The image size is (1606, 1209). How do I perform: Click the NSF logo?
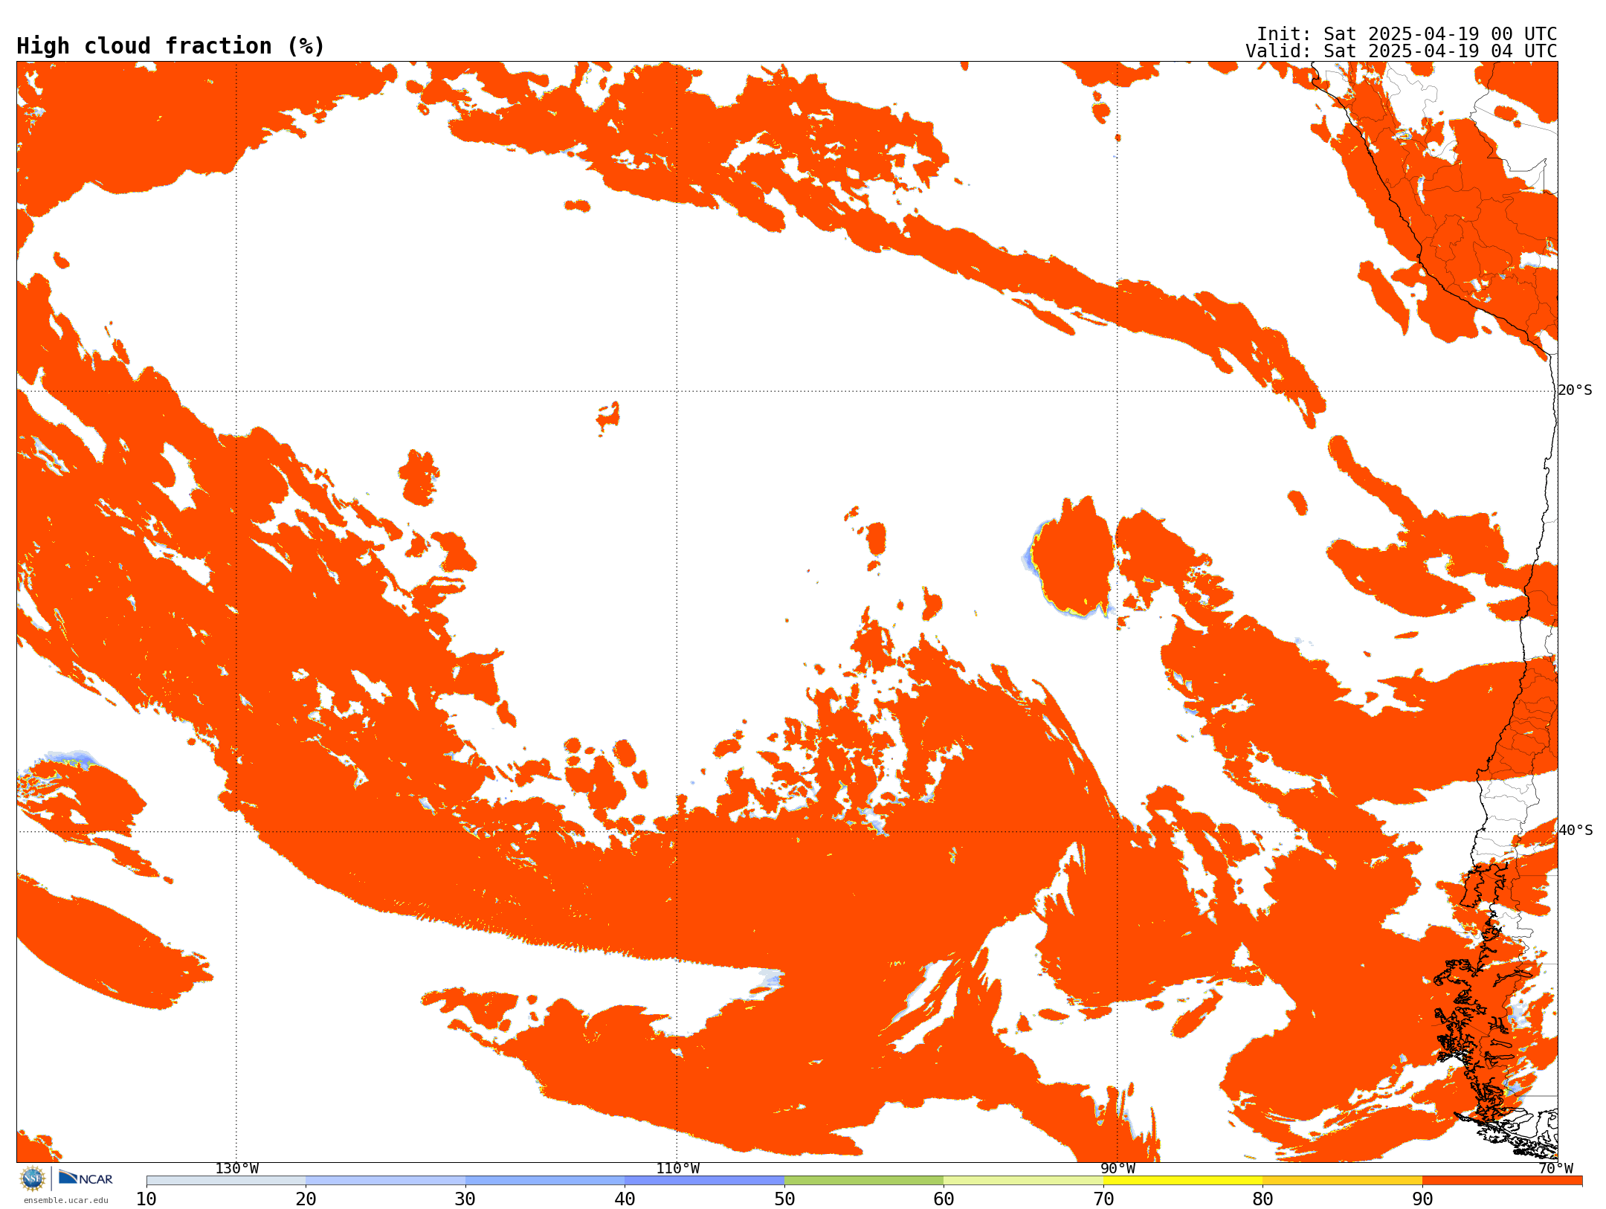point(33,1179)
